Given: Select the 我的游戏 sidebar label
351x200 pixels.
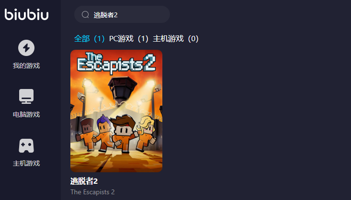Looking at the screenshot, I should [26, 66].
